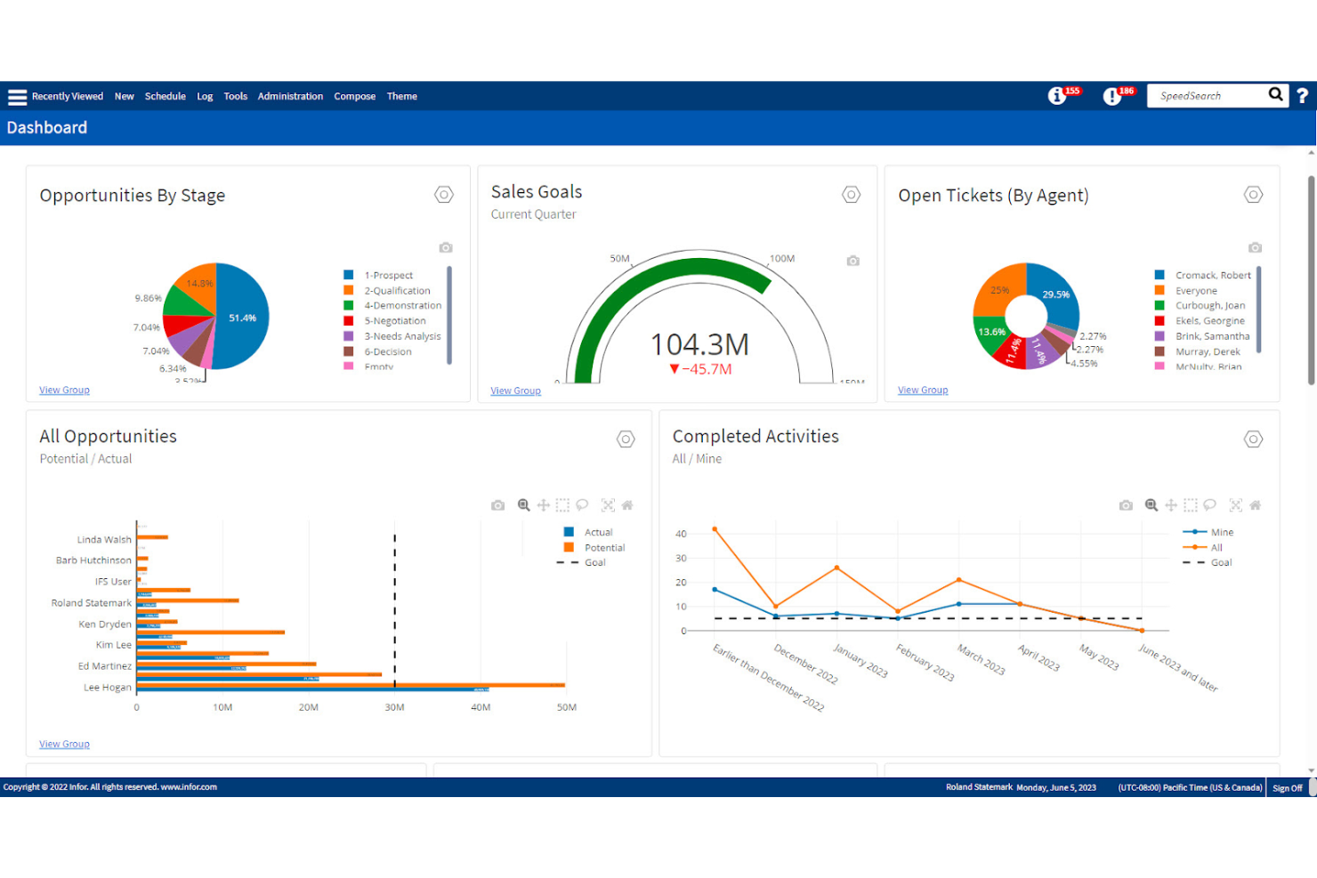
Task: Select lasso select on All Opportunities chart
Action: [x=583, y=504]
